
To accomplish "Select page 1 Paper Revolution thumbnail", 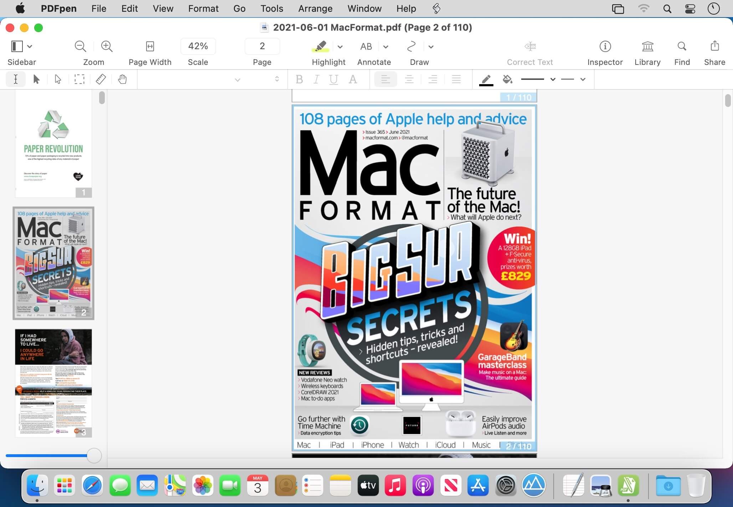I will tap(53, 144).
